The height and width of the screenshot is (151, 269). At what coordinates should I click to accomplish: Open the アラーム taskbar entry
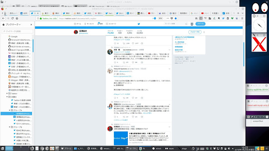tap(66, 148)
